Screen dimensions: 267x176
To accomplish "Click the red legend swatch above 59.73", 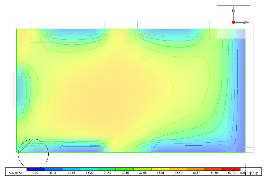I will click(231, 169).
